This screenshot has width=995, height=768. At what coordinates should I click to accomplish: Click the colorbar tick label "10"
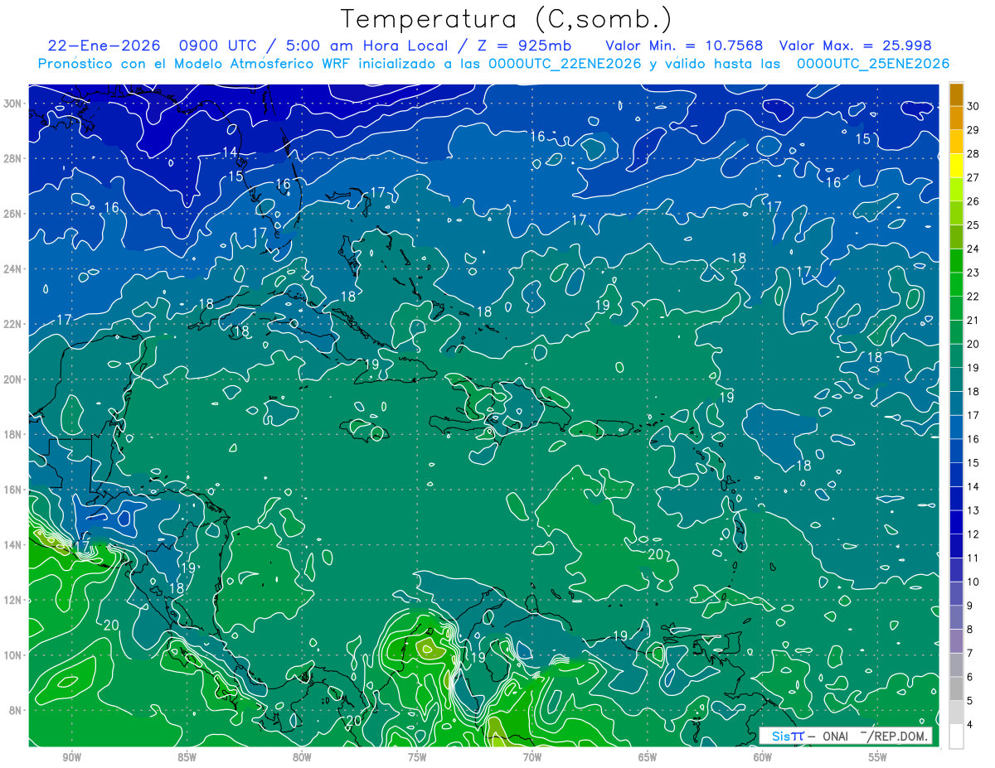click(x=973, y=582)
